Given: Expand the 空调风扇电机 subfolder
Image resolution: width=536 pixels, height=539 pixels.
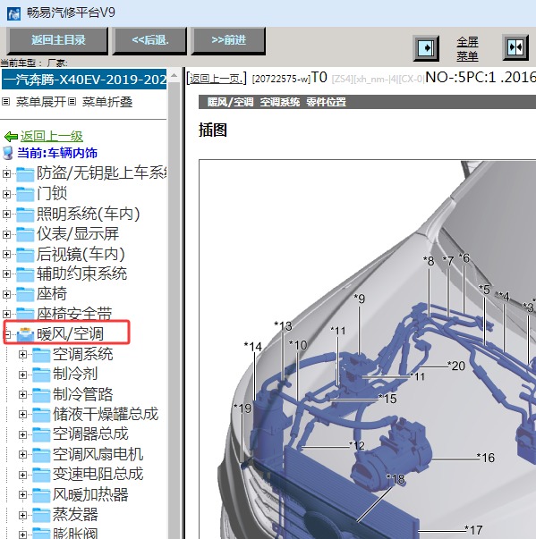Looking at the screenshot, I should point(22,454).
